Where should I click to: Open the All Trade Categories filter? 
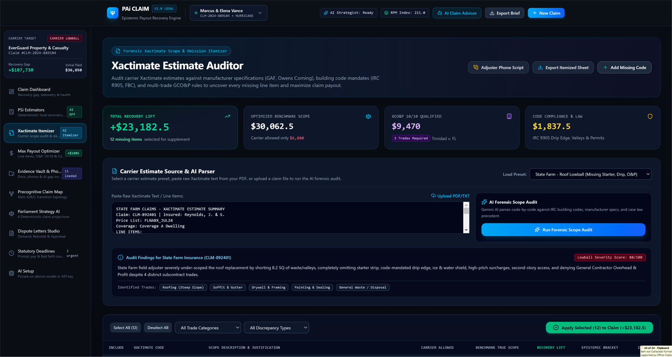(208, 328)
